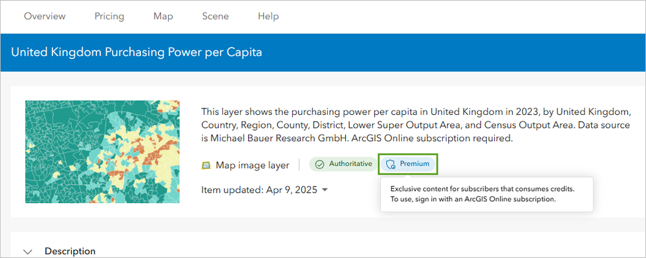Click the layer summary paragraph text
The width and height of the screenshot is (646, 258).
(416, 125)
